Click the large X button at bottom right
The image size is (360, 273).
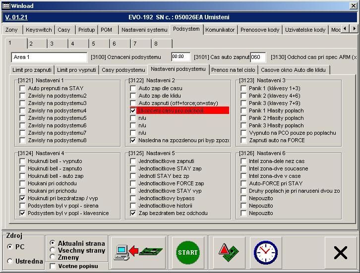tap(340, 253)
